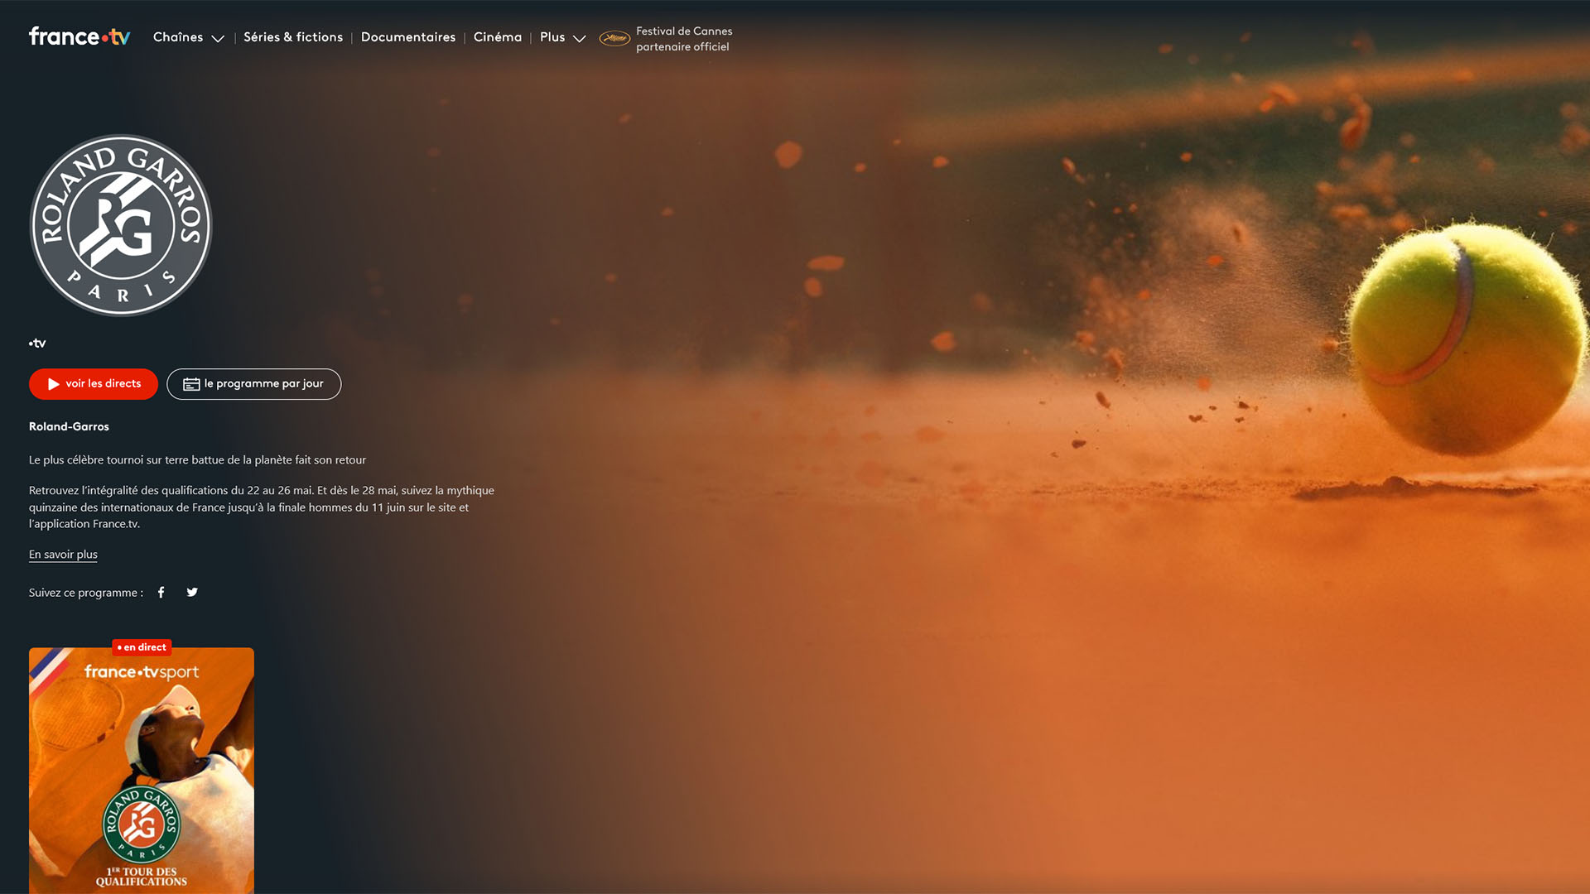The image size is (1590, 894).
Task: Click the Roland Garros Paris logo
Action: click(121, 225)
